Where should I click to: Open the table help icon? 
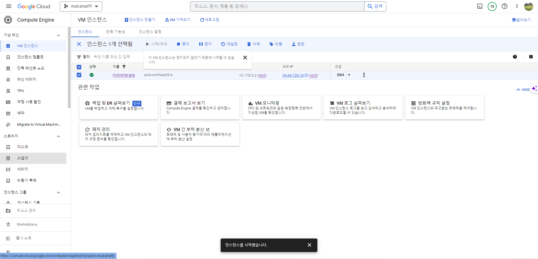coord(515,57)
